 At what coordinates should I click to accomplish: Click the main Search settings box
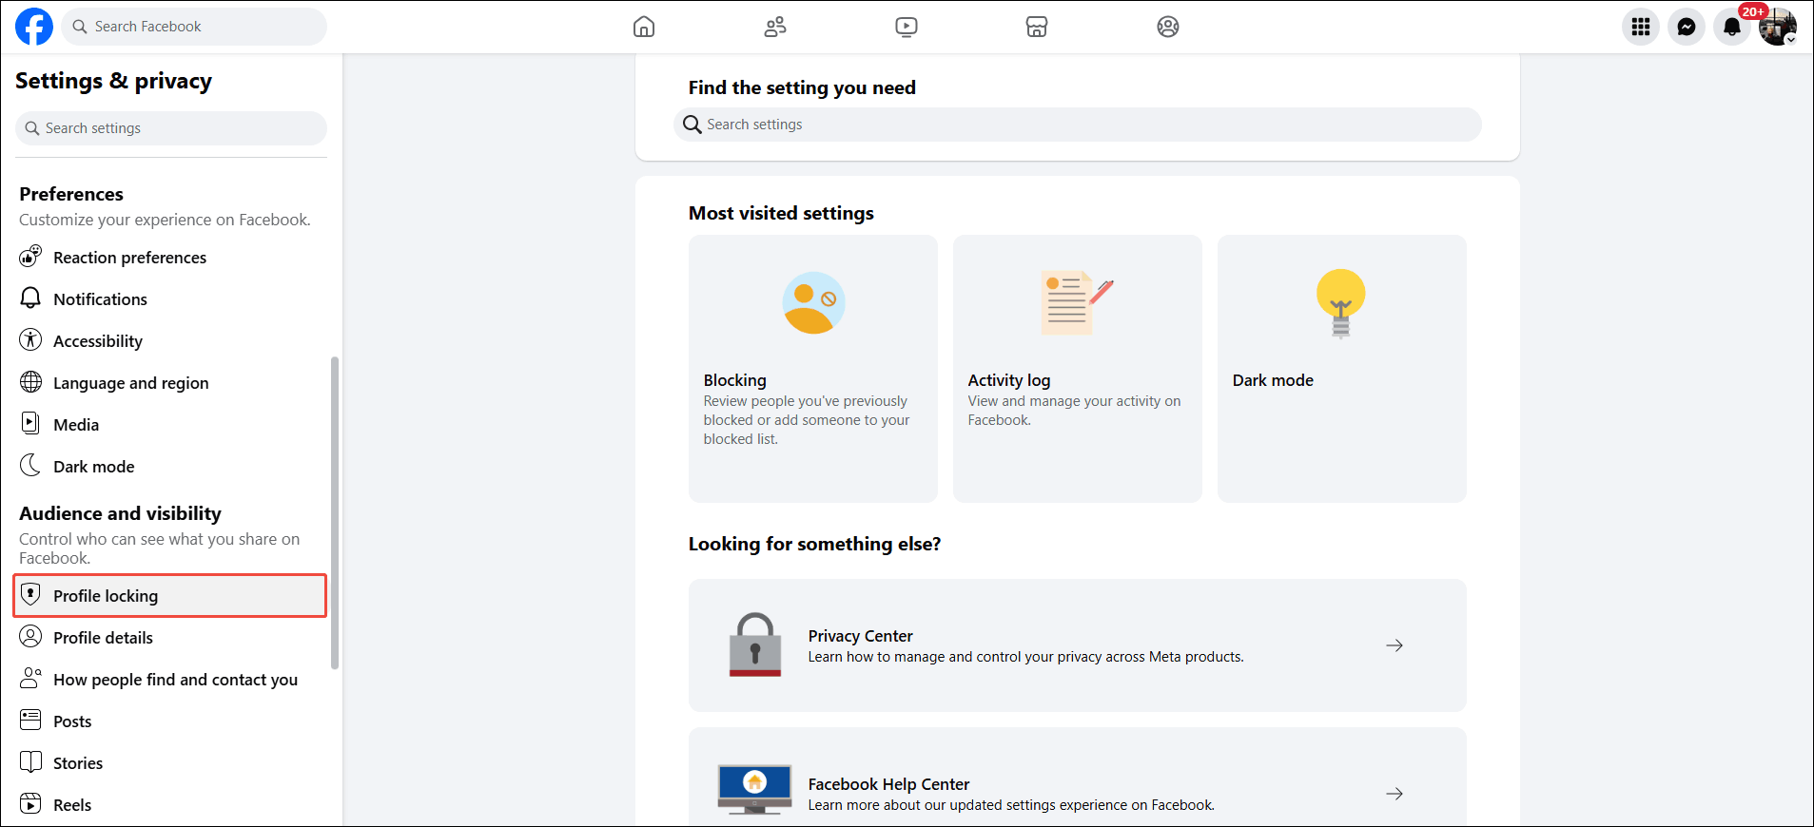tap(1078, 125)
